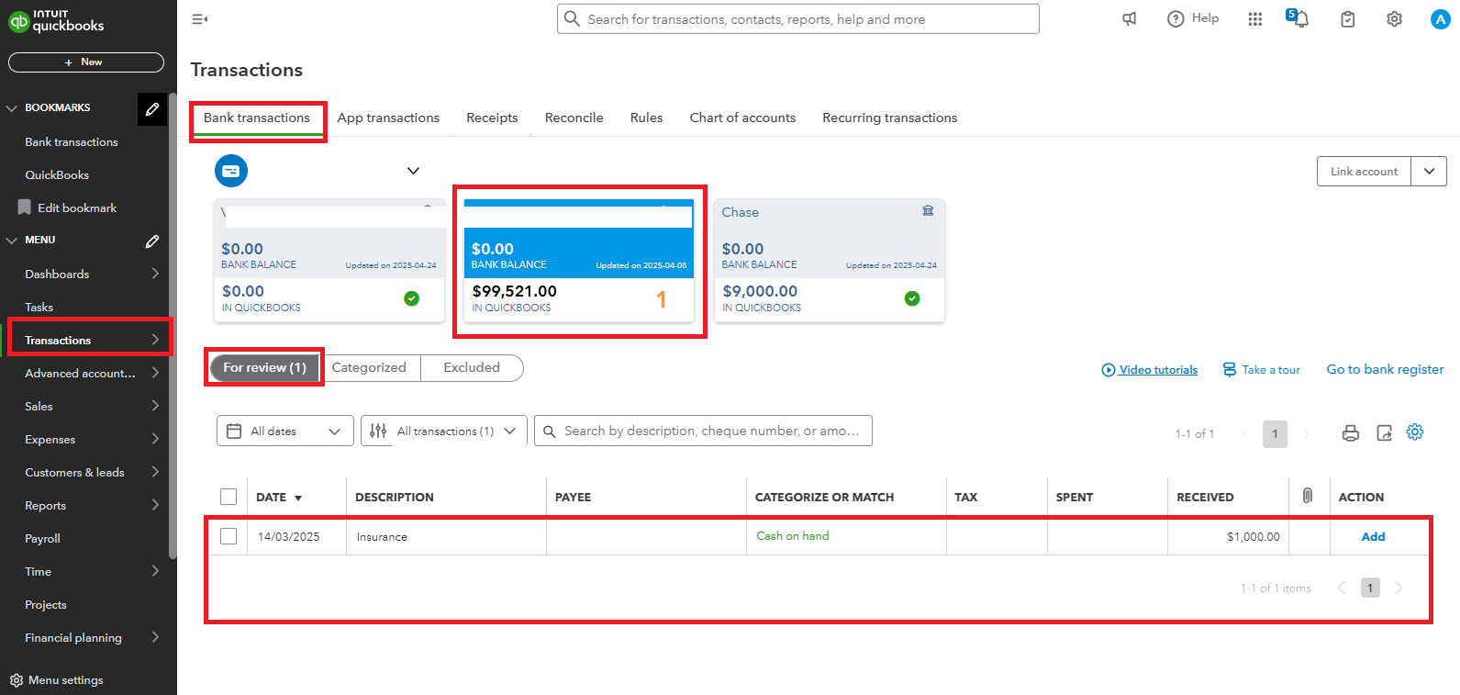The image size is (1460, 695).
Task: Check the Insurance transaction row checkbox
Action: point(228,536)
